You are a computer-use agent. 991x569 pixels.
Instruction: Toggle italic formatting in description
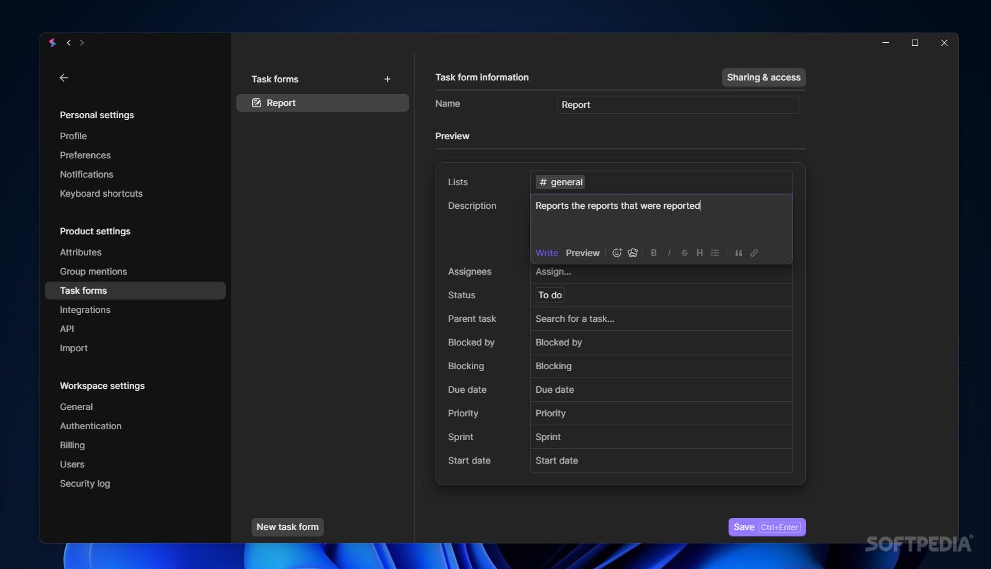click(x=669, y=253)
